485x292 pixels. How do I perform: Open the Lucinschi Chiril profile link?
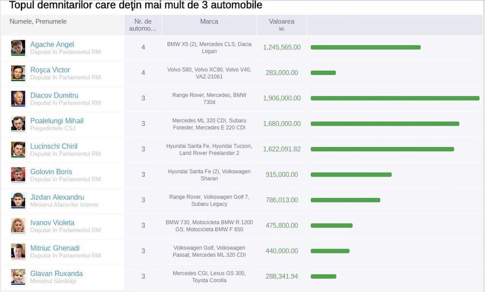[54, 146]
